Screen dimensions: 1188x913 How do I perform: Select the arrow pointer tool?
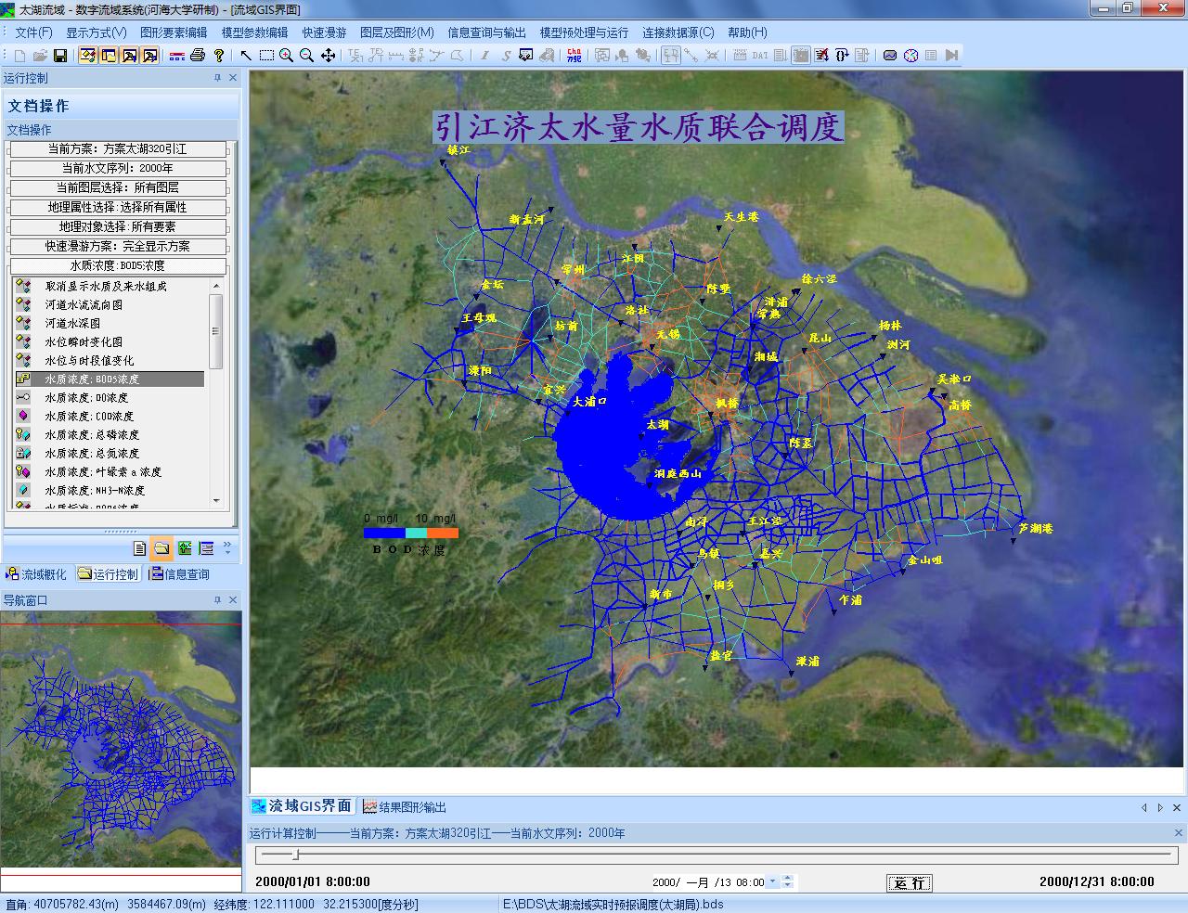(x=246, y=56)
